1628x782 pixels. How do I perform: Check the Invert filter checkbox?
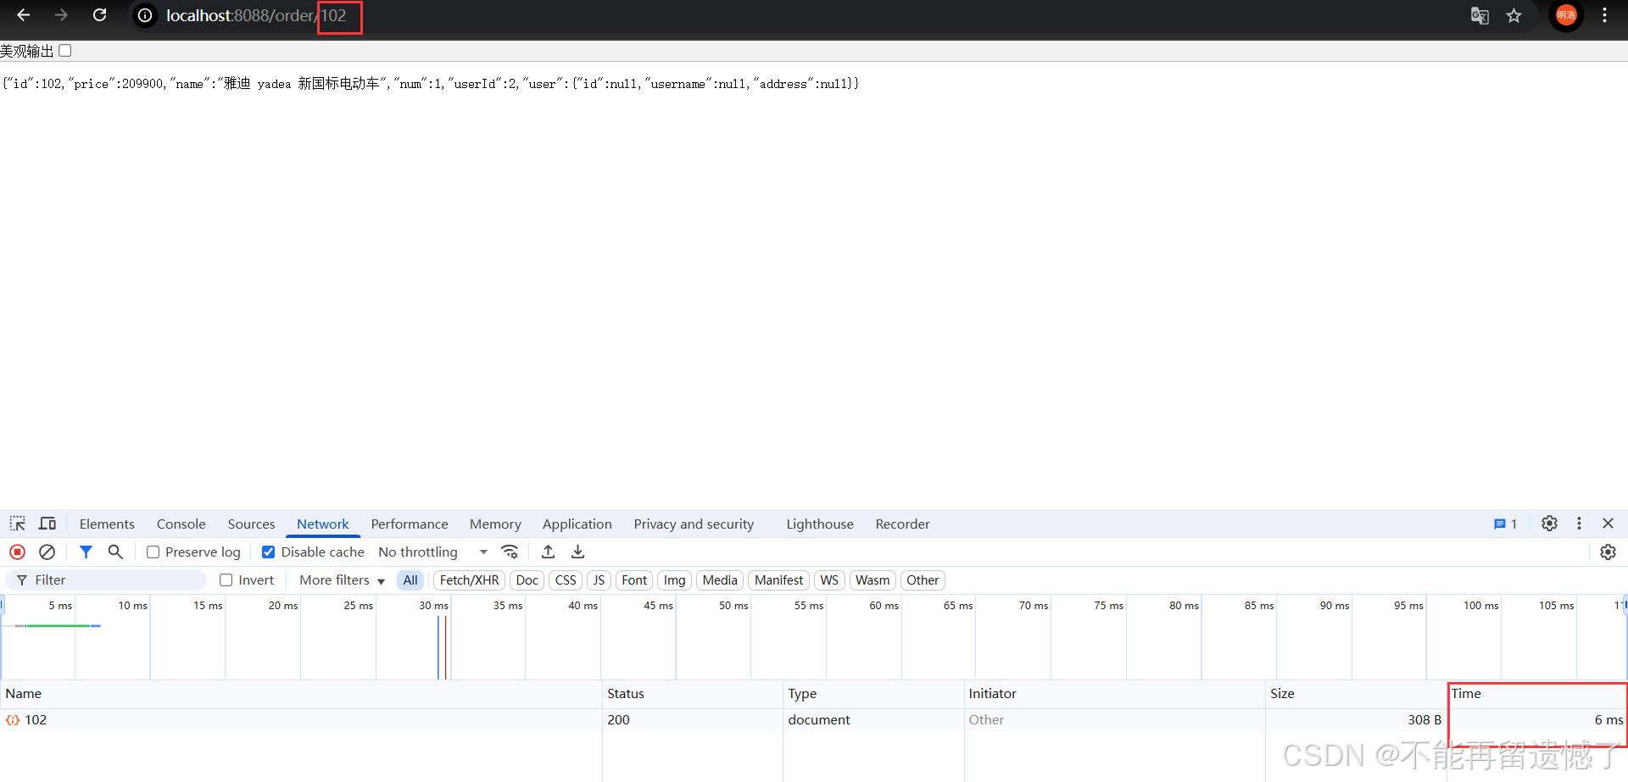[x=226, y=580]
